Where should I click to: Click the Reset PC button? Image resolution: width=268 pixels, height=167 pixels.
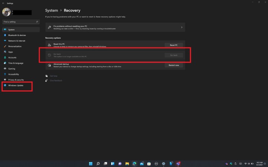pyautogui.click(x=174, y=45)
